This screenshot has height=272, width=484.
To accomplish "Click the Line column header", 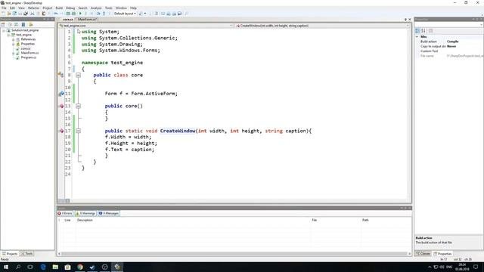I will tap(67, 220).
